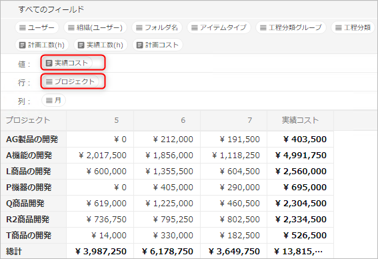Click the ユーザー field chip icon
The height and width of the screenshot is (259, 378).
(x=23, y=28)
